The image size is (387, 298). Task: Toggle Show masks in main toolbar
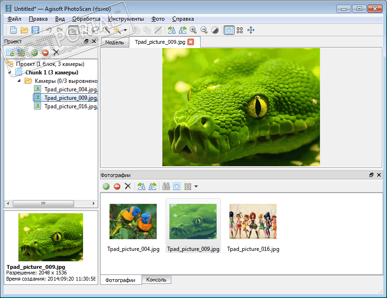coord(229,30)
